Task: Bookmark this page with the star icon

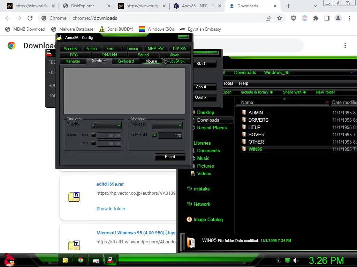Action: coord(280,18)
